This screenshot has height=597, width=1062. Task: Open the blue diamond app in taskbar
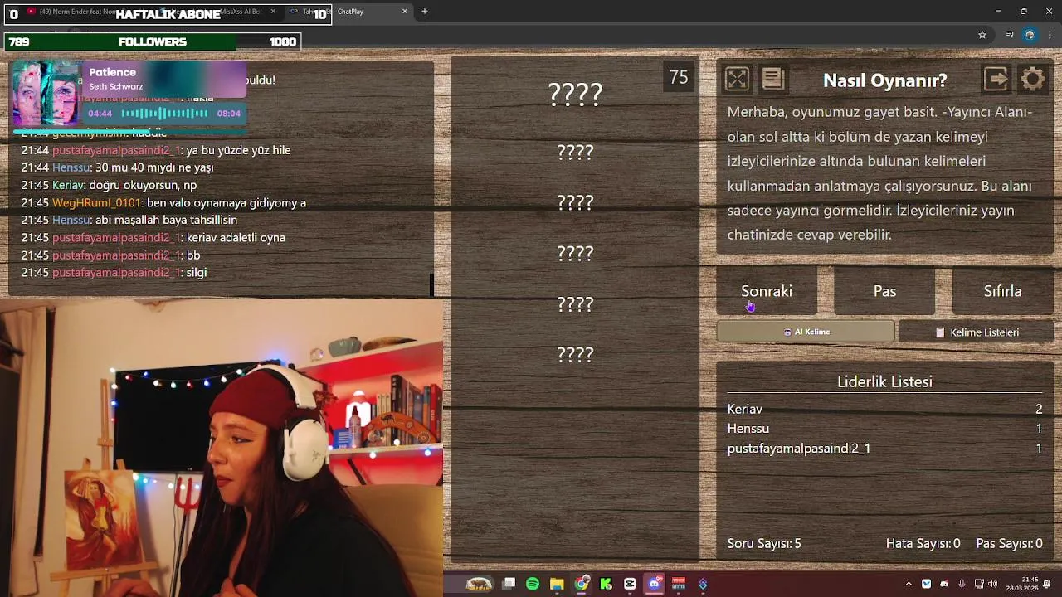point(703,585)
